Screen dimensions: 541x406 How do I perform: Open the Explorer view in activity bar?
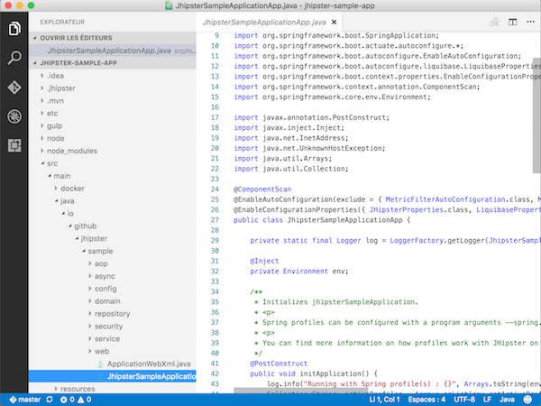(x=14, y=30)
